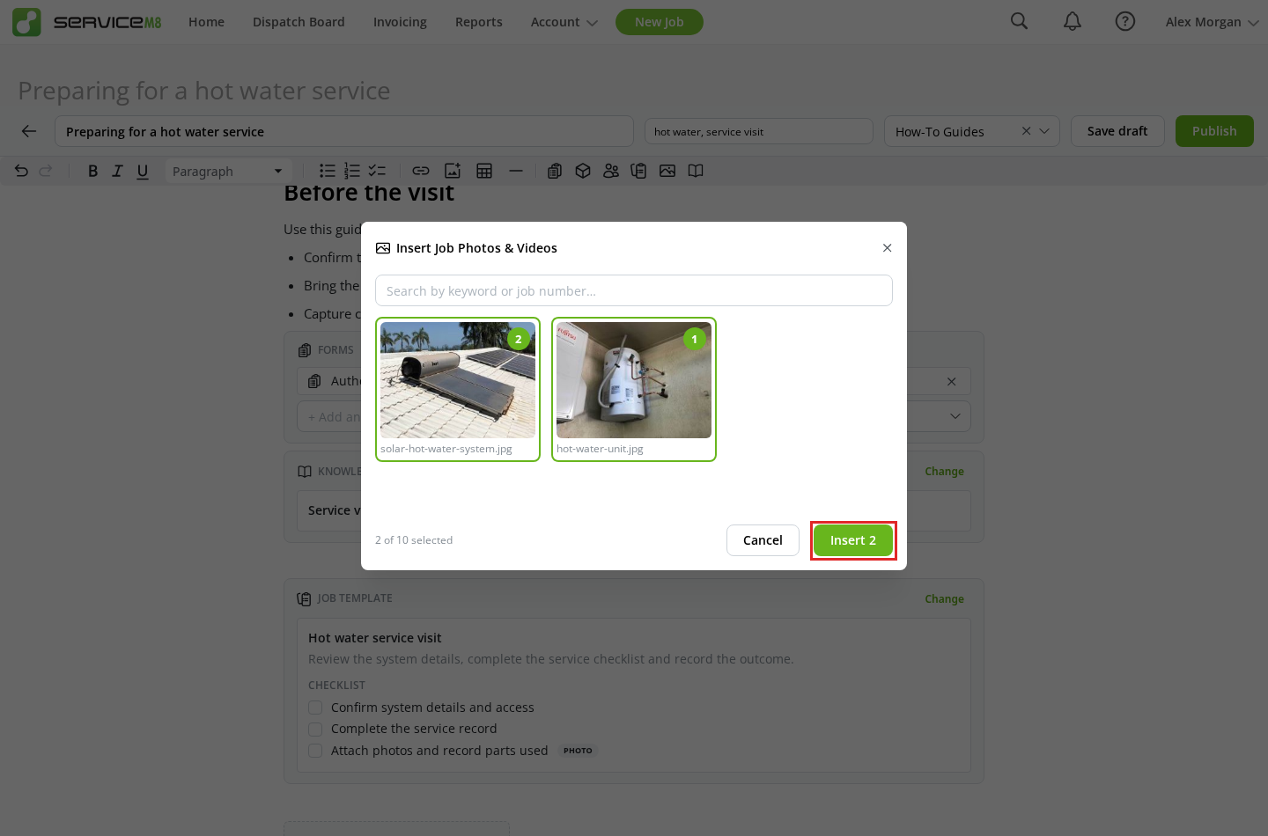The height and width of the screenshot is (836, 1268).
Task: Clear the How-To Guides category
Action: (x=1026, y=131)
